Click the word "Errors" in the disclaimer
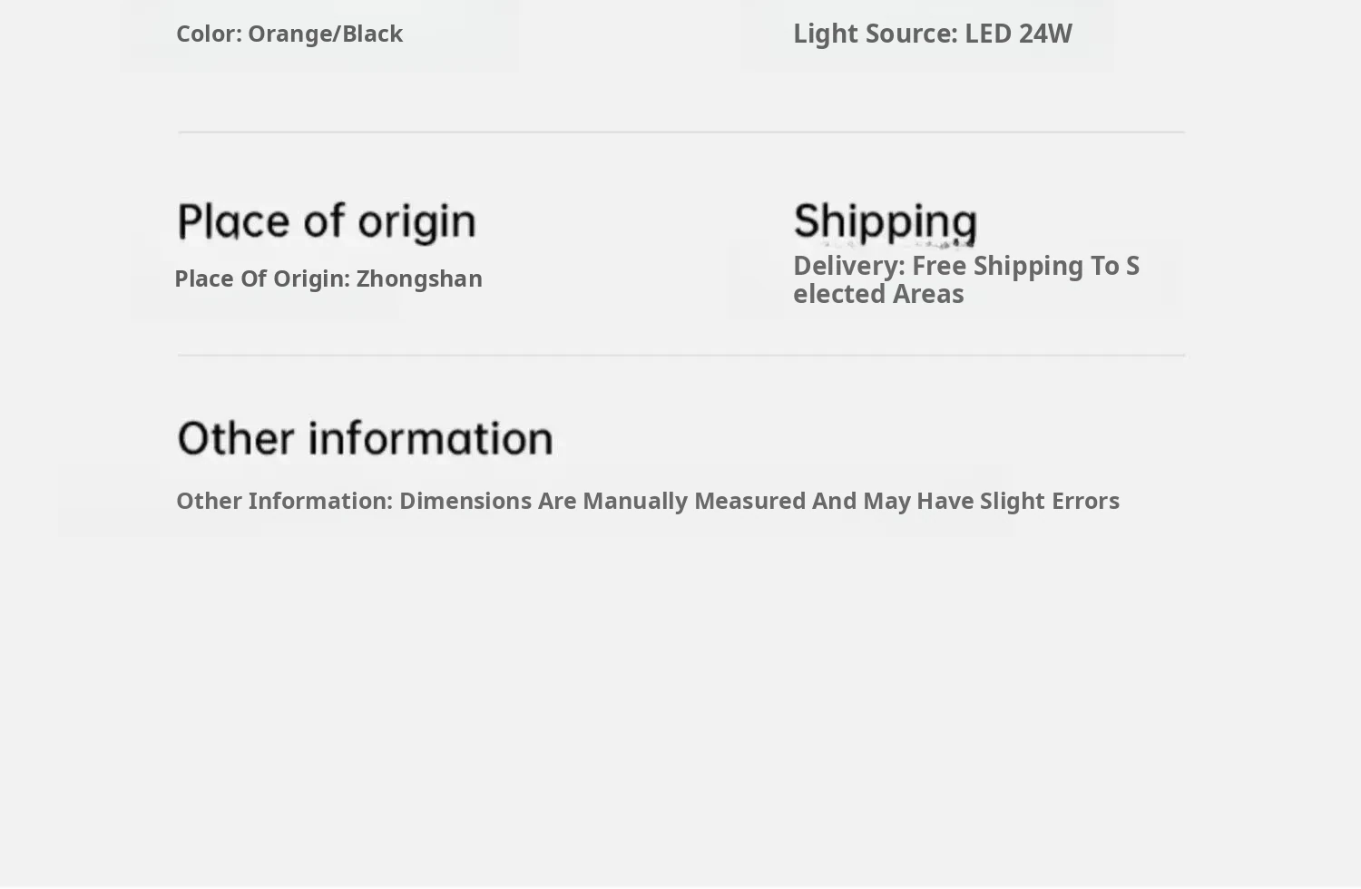Viewport: 1361px width, 889px height. [x=1085, y=501]
